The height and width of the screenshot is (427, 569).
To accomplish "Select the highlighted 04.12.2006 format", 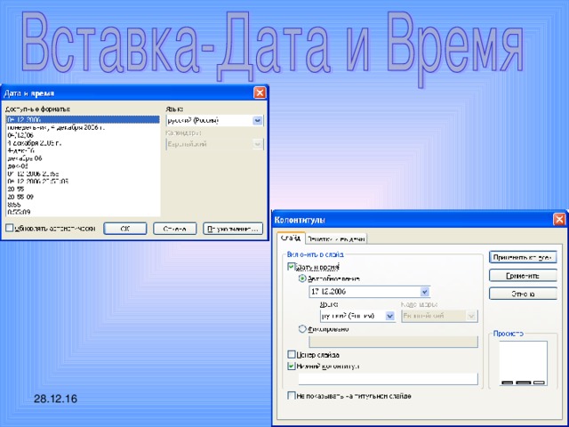I will (83, 119).
